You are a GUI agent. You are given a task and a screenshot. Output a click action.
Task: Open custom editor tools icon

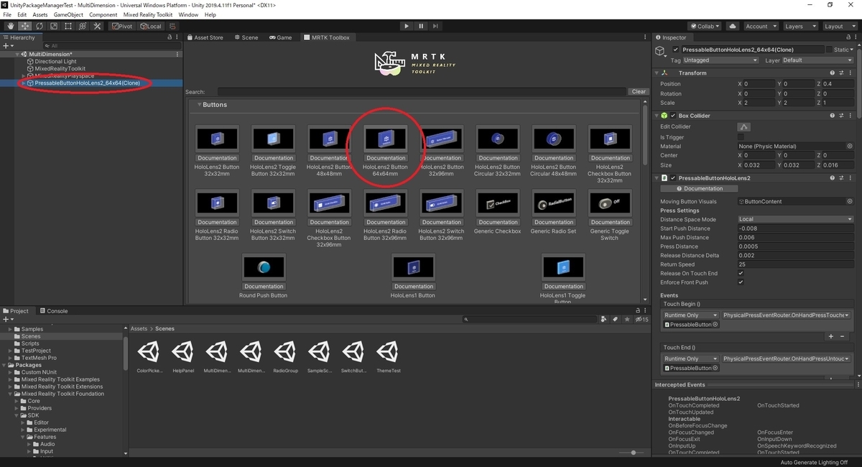[x=96, y=26]
